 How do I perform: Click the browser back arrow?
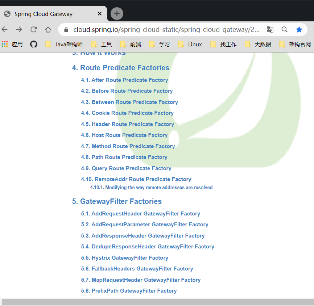pos(5,30)
